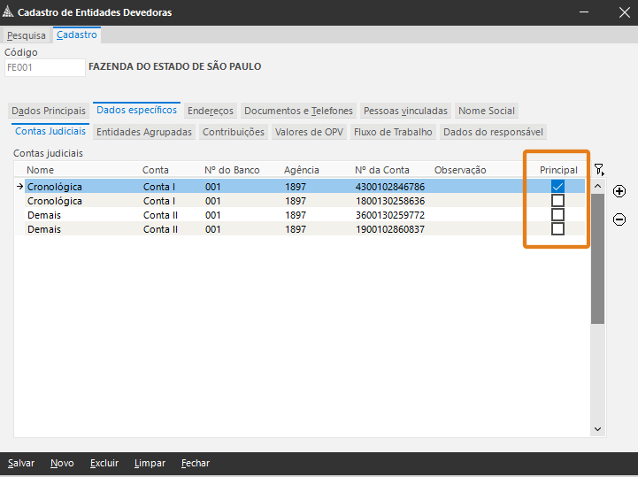This screenshot has width=638, height=477.
Task: Click the Fechar button
Action: point(196,463)
